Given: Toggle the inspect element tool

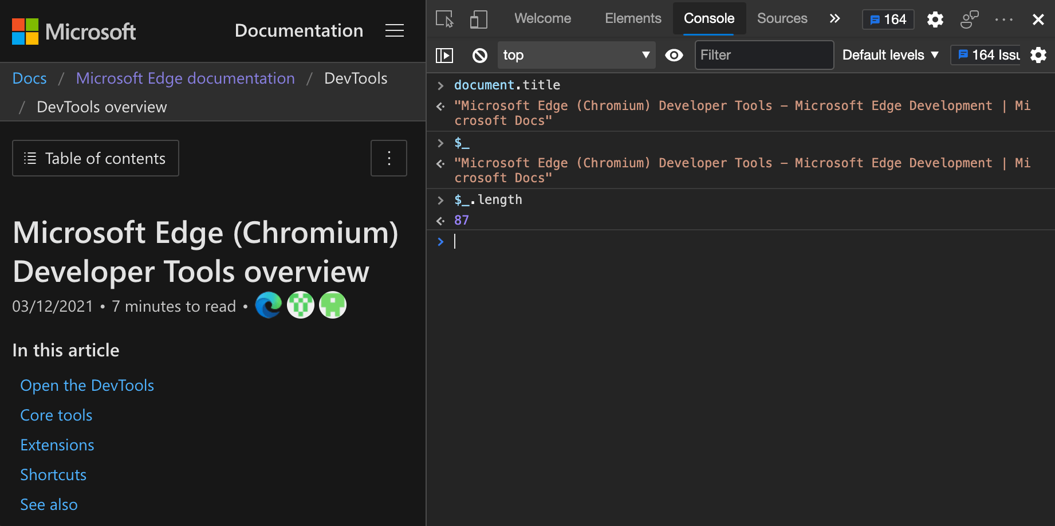Looking at the screenshot, I should 444,19.
